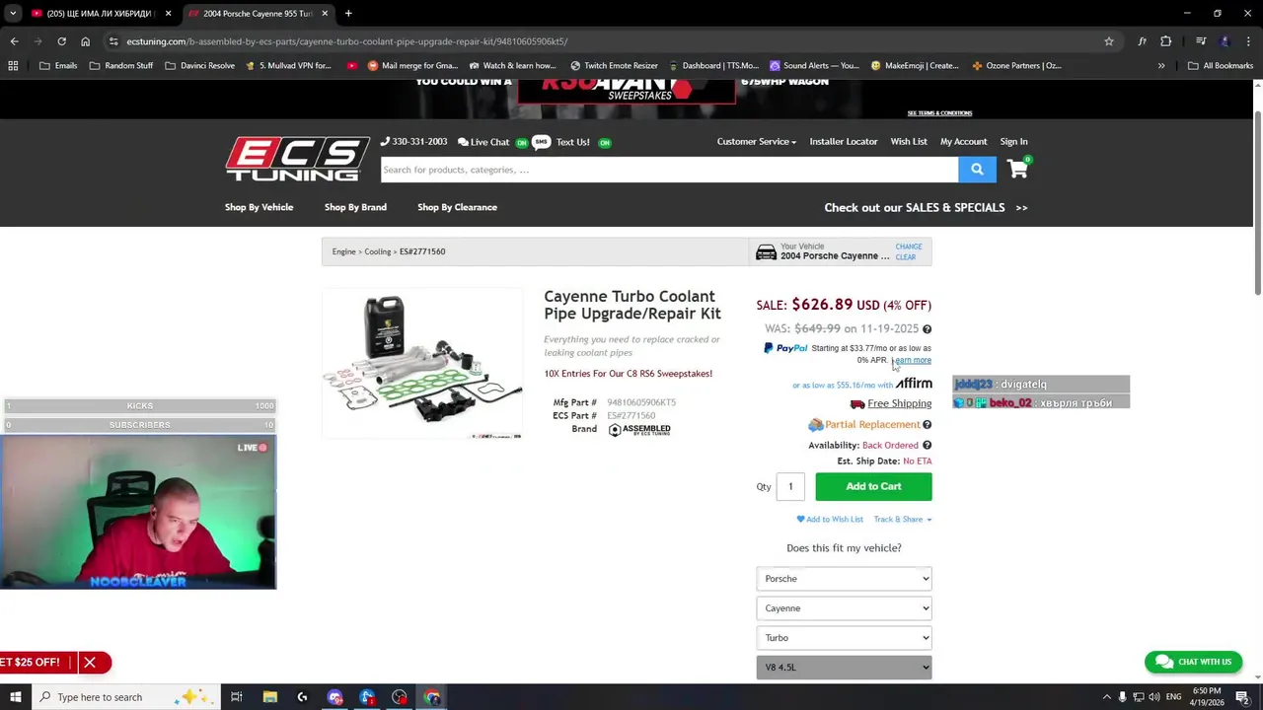Click Check out our SALES & SPECIALS
The image size is (1263, 710).
pos(926,208)
